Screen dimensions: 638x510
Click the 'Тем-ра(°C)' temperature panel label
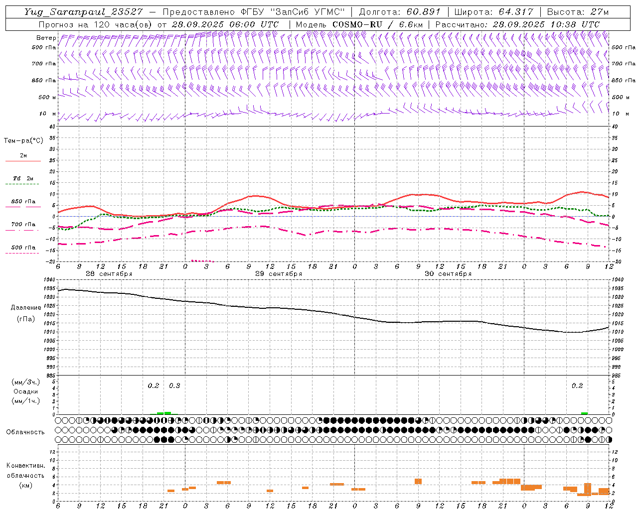click(x=23, y=141)
